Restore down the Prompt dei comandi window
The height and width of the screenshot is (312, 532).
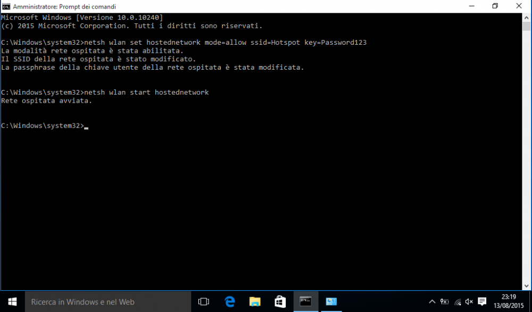point(495,6)
